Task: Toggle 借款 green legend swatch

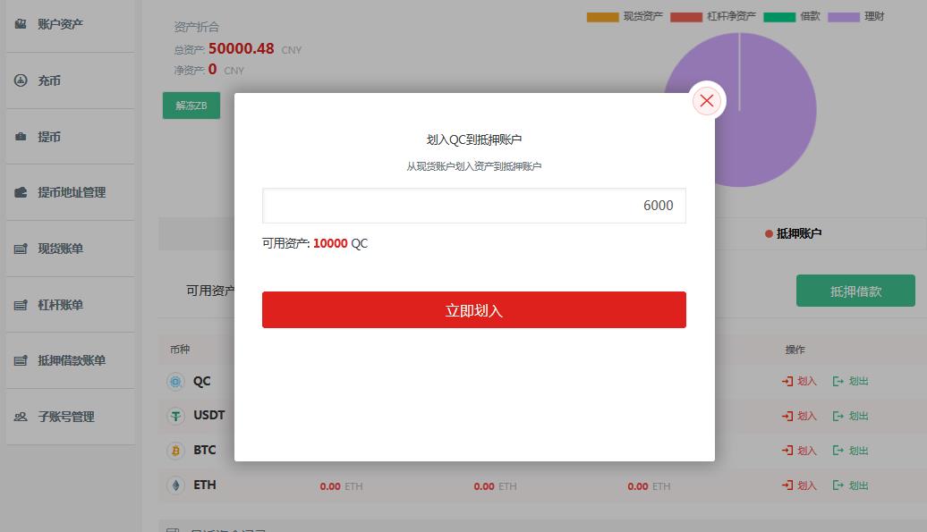Action: pos(779,17)
